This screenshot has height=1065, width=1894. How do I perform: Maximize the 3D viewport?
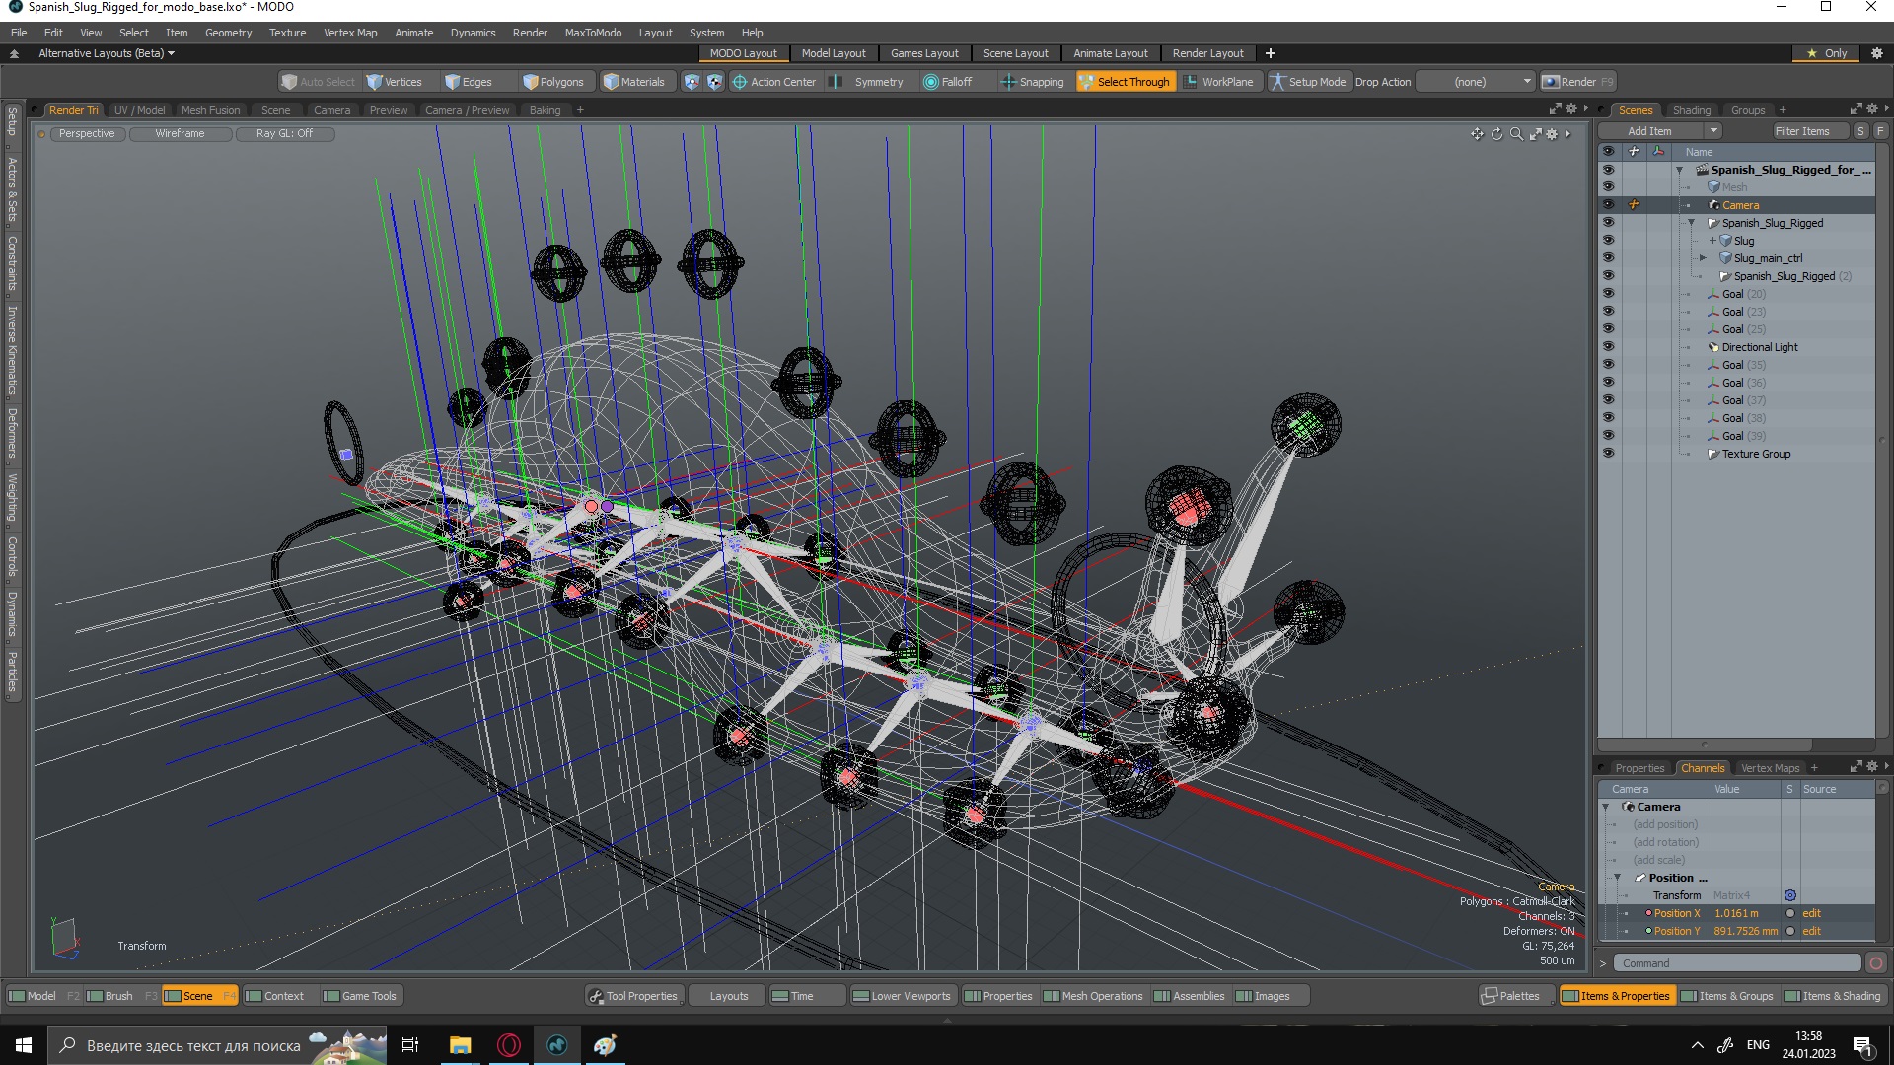click(x=1535, y=134)
